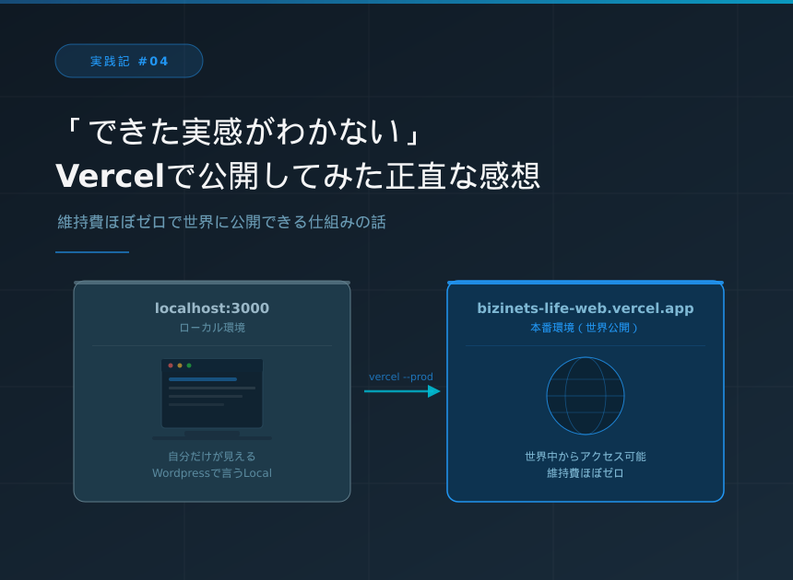Click the cyan deploy arrow
Screen dimensions: 793x580
click(402, 391)
